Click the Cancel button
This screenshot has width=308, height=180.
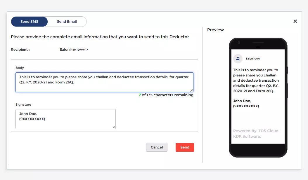[157, 147]
